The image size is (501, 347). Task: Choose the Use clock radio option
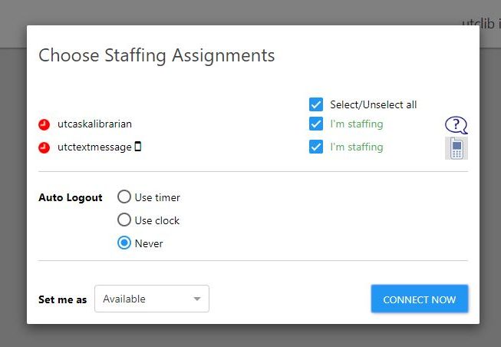coord(124,220)
